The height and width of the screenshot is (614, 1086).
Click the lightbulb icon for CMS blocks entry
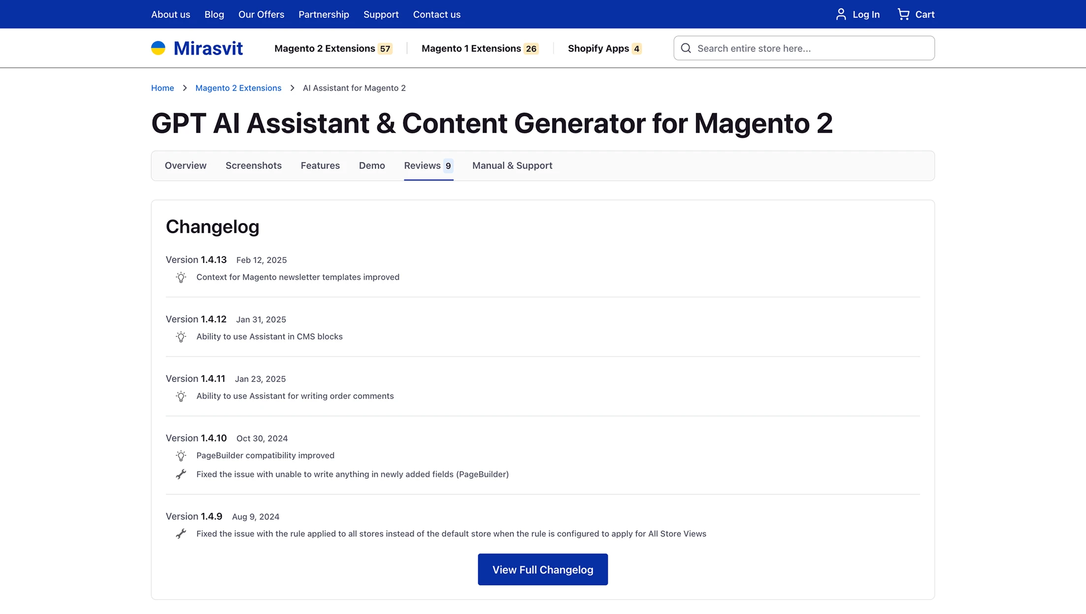pyautogui.click(x=181, y=337)
